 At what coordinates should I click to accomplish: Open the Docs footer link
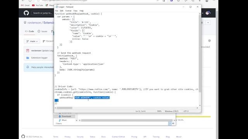pyautogui.click(x=103, y=137)
